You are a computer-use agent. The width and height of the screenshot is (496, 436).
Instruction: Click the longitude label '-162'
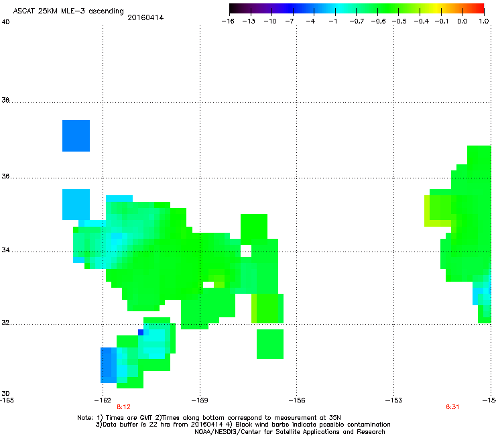coord(103,400)
